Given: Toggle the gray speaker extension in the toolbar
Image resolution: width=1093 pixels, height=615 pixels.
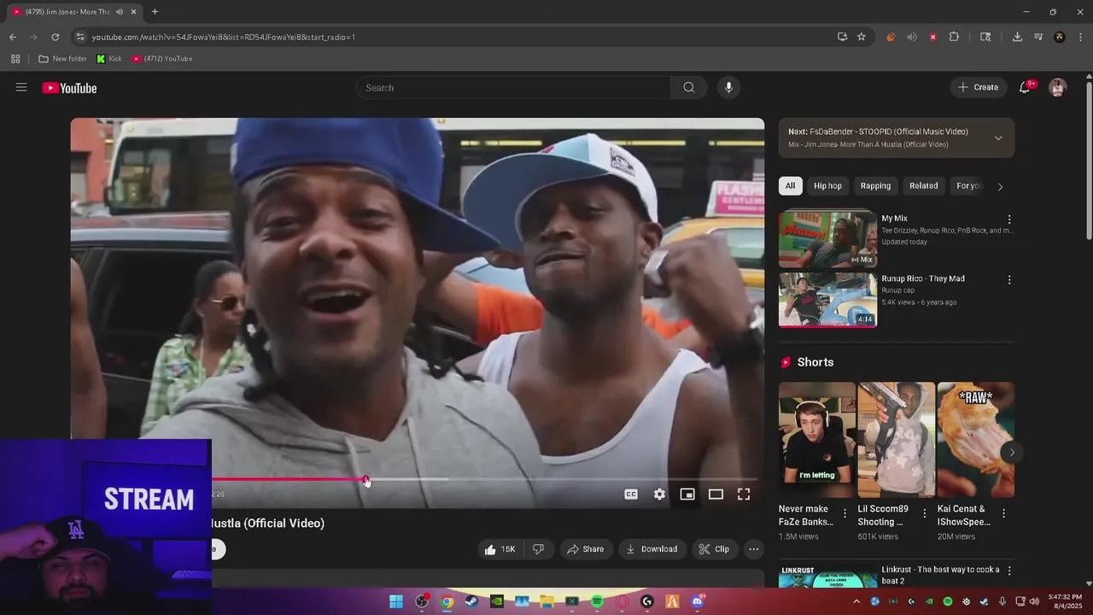Looking at the screenshot, I should (912, 37).
